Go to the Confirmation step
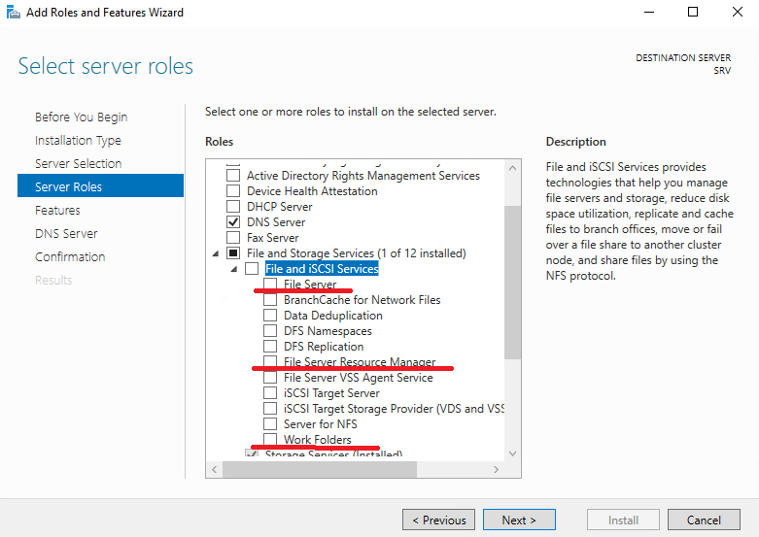759x537 pixels. click(70, 256)
